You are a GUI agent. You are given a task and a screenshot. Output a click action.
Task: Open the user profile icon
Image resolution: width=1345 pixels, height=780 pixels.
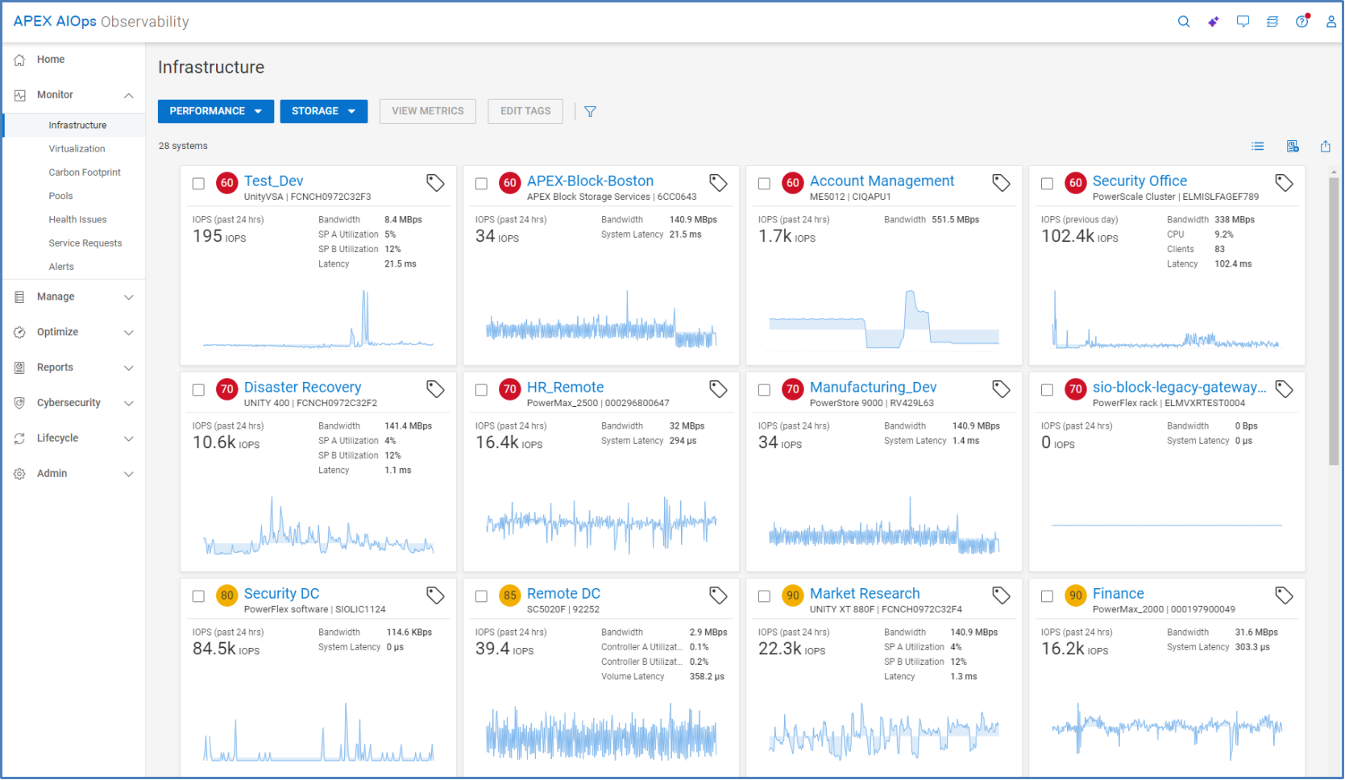1331,22
